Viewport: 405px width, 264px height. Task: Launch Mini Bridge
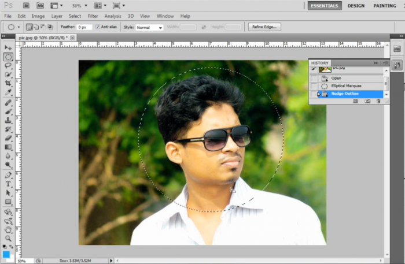40,5
